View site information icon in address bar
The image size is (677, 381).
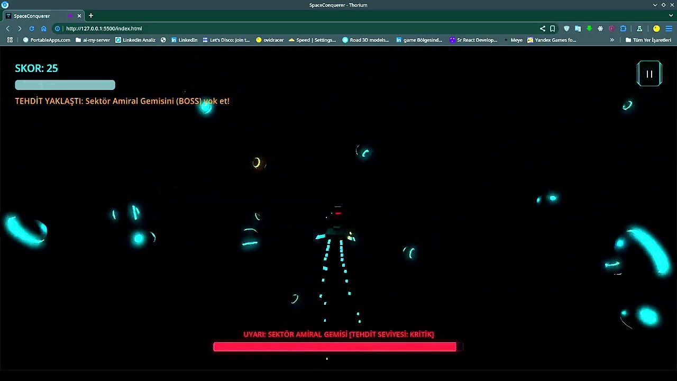pyautogui.click(x=58, y=29)
